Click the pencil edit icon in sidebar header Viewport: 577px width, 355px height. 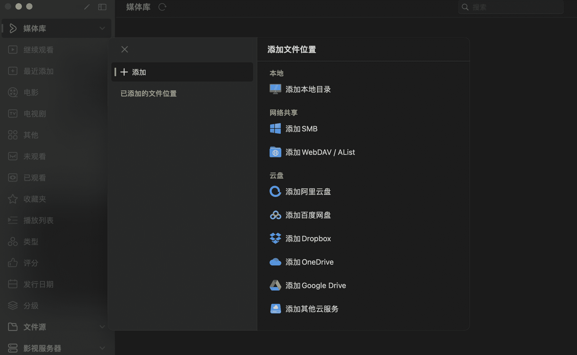click(87, 7)
